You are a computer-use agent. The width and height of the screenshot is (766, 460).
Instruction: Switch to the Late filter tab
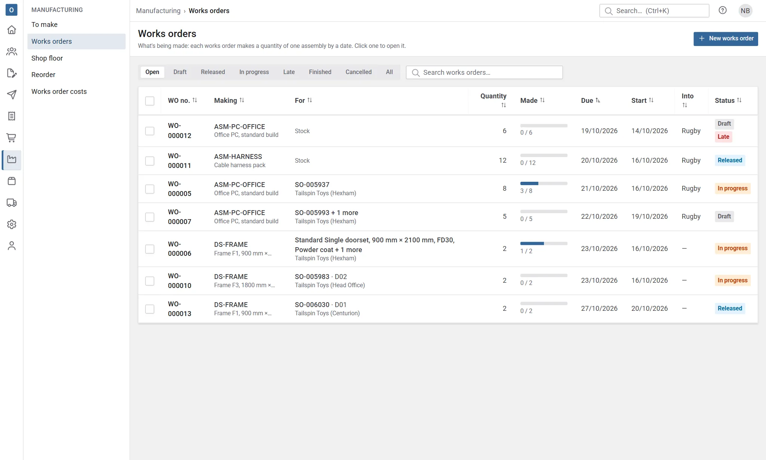[x=289, y=72]
